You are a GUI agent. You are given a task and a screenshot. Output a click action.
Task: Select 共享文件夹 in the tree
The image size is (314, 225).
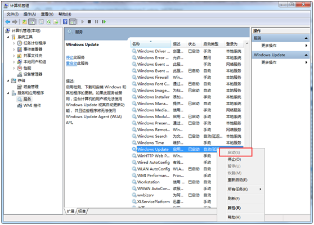[33, 56]
